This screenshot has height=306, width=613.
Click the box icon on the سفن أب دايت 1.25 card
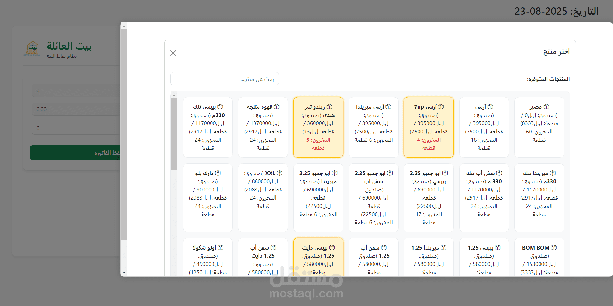(273, 248)
